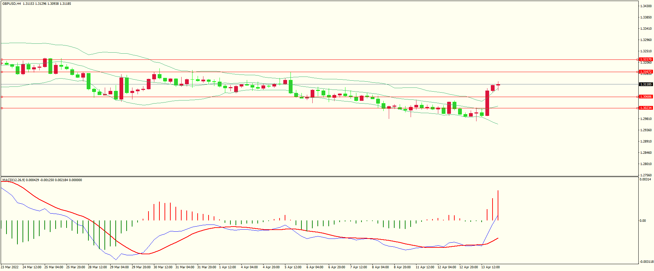This screenshot has width=654, height=271.
Task: Click the 13 Apr 12:00 time label
Action: 490,267
